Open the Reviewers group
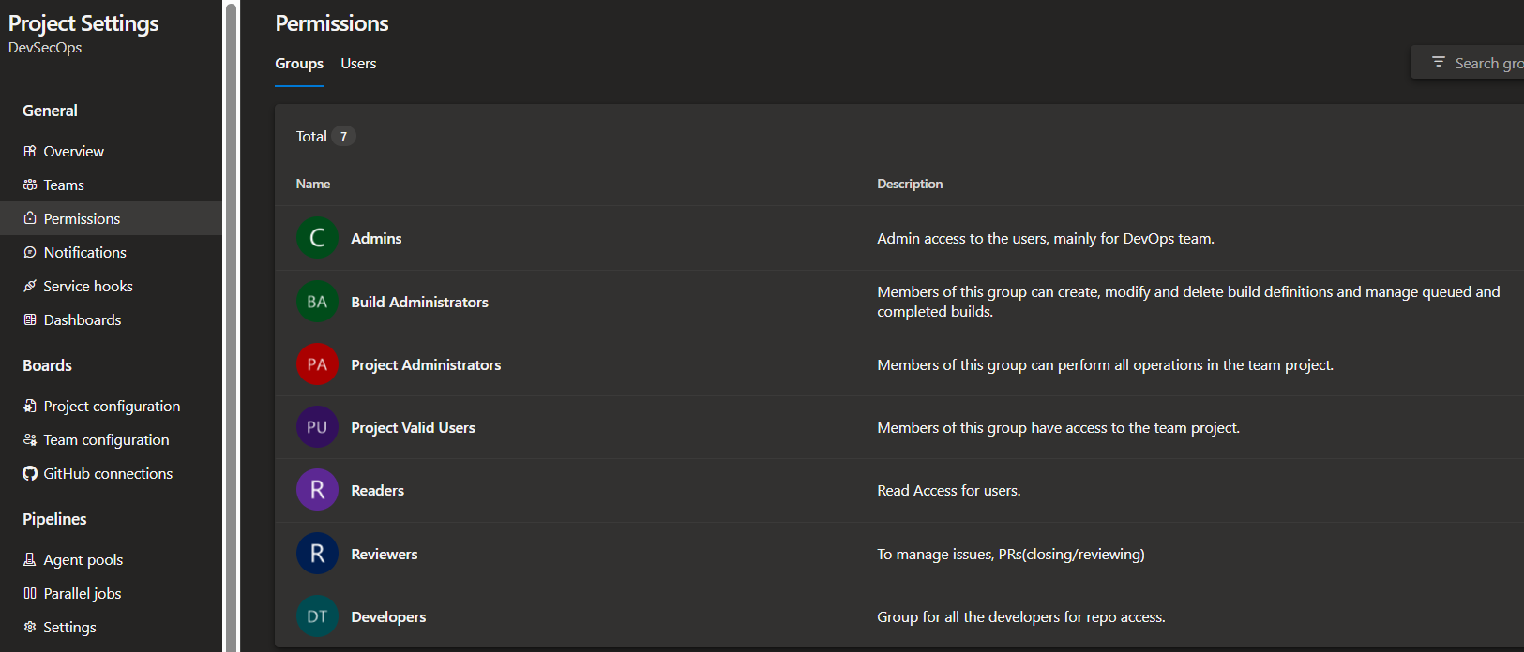 click(x=385, y=554)
